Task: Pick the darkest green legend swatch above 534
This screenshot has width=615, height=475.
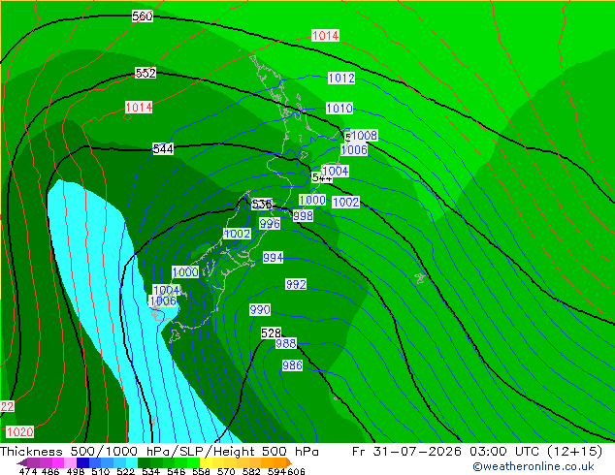Action: point(144,462)
